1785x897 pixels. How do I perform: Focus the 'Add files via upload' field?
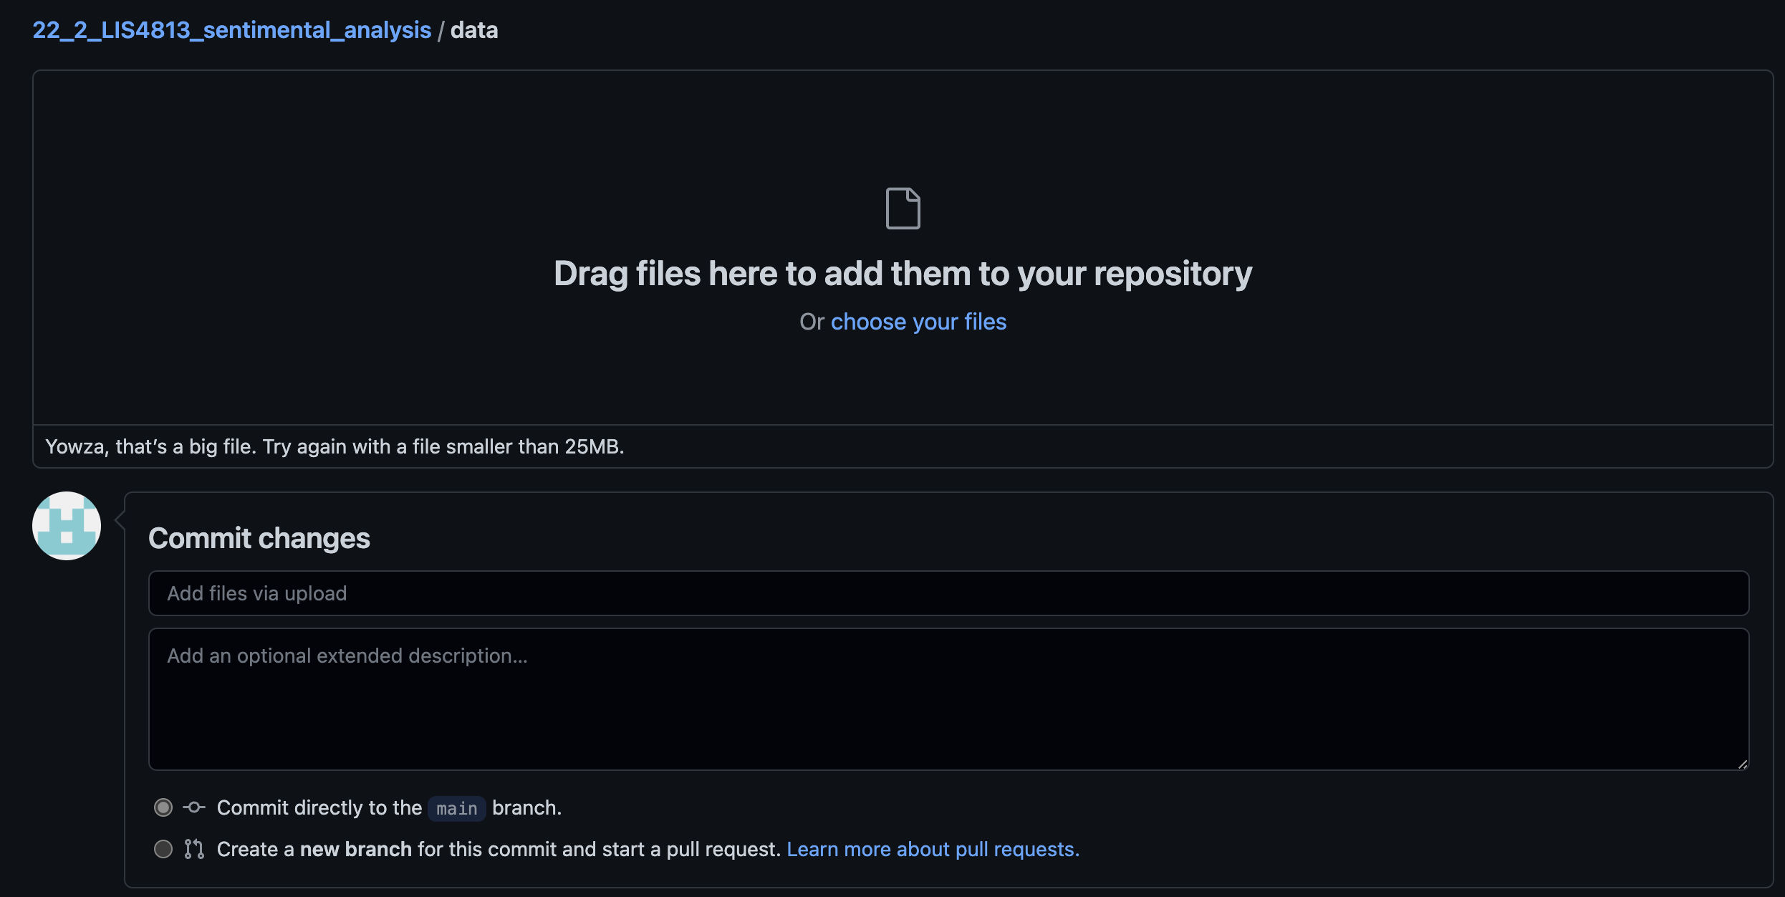click(948, 593)
